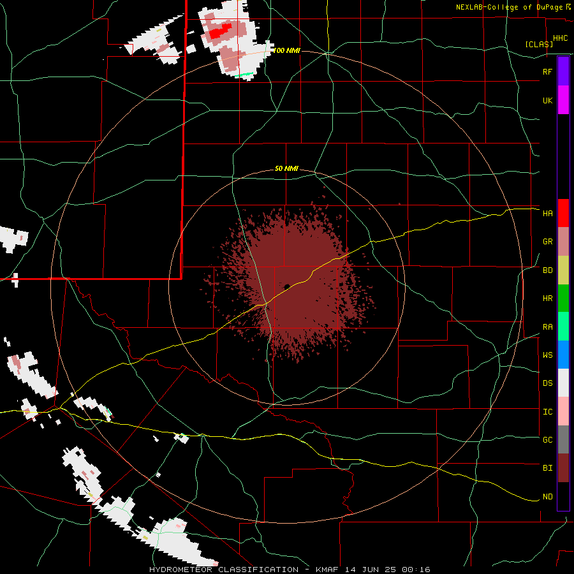
Task: Select the gray GC ground clutter swatch
Action: (563, 439)
